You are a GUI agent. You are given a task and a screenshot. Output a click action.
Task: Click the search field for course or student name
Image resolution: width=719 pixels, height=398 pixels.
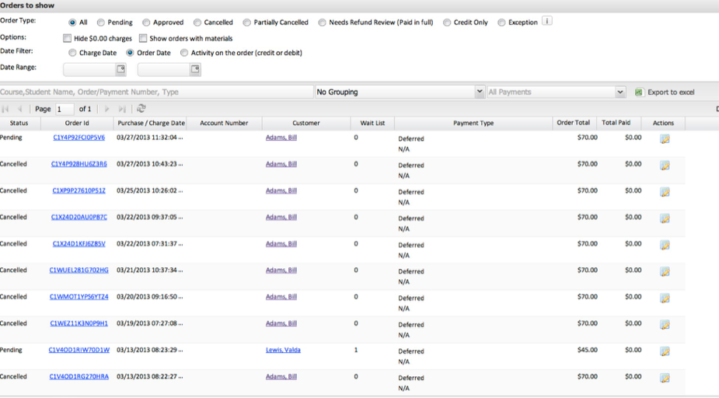pyautogui.click(x=155, y=92)
